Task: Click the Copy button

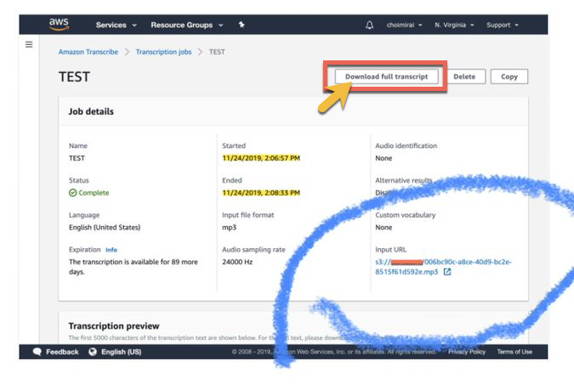Action: point(509,77)
